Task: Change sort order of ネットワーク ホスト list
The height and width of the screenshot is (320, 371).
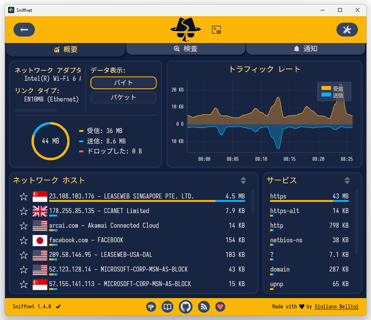Action: pyautogui.click(x=243, y=180)
